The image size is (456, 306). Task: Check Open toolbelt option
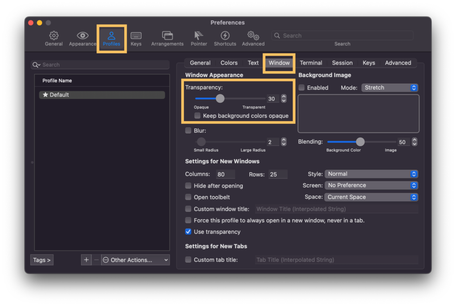(188, 197)
